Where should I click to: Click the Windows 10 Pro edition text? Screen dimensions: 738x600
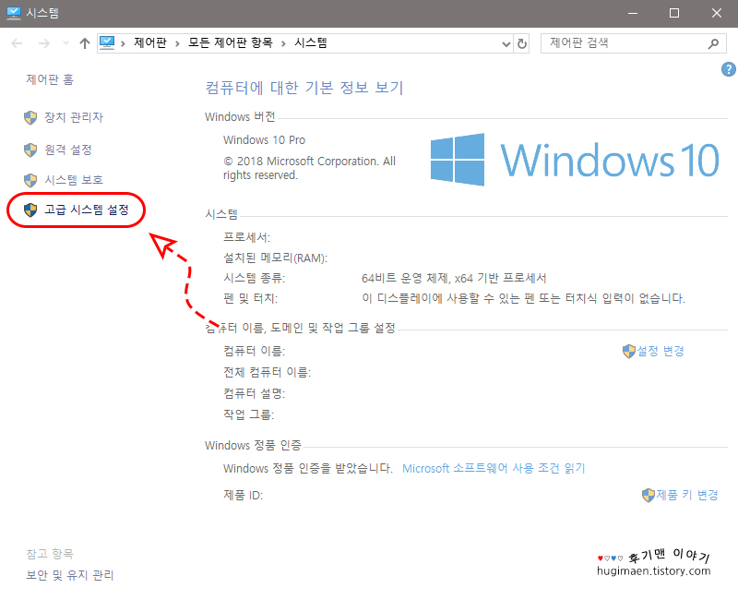(264, 140)
